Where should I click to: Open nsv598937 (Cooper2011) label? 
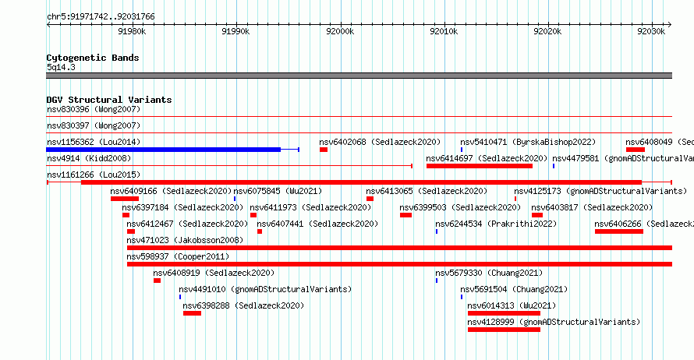tap(178, 256)
